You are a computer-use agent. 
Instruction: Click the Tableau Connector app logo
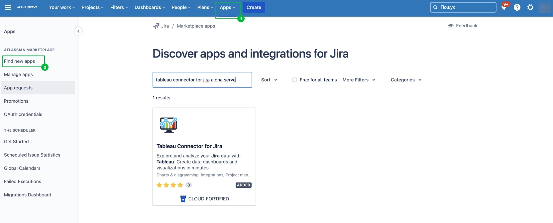click(168, 125)
